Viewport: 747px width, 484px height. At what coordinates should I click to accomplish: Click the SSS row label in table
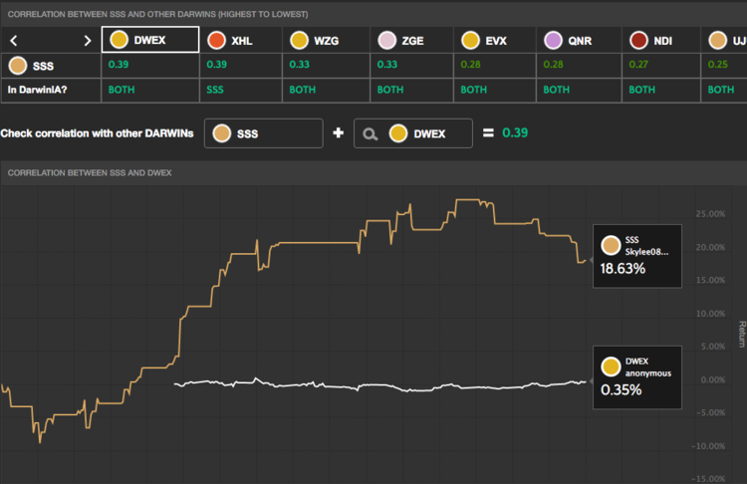pyautogui.click(x=43, y=66)
